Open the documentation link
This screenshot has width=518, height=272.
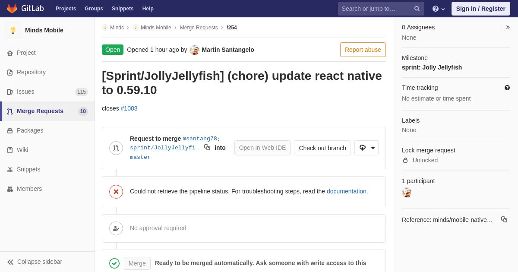(347, 191)
